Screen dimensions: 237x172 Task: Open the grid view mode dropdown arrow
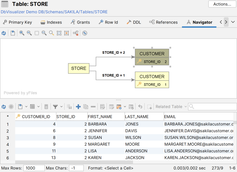pos(38,106)
